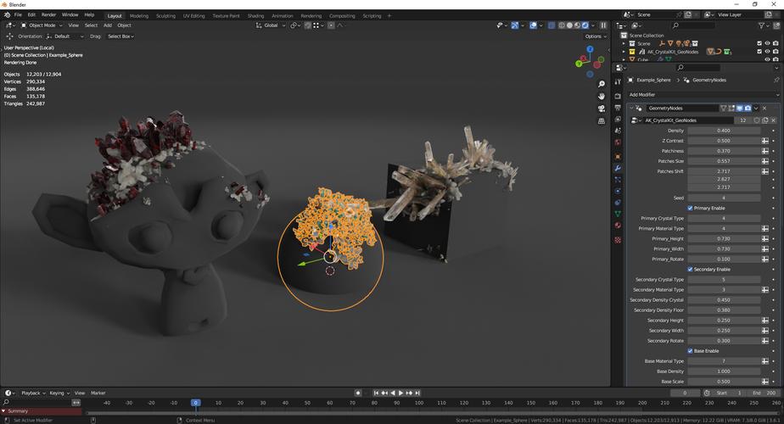This screenshot has height=424, width=784.
Task: Click Example_Sphere breadcrumb in properties
Action: 653,80
